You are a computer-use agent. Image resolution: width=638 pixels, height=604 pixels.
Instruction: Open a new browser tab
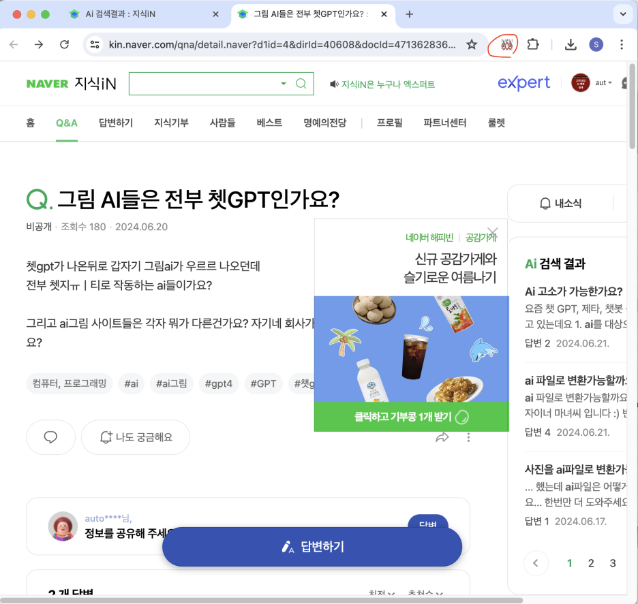click(410, 14)
